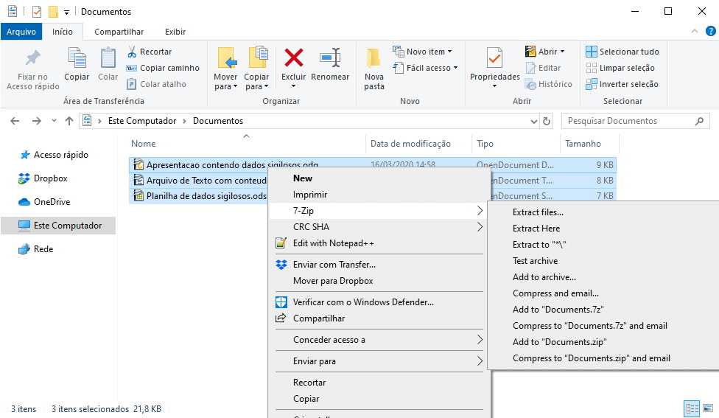Open the Abrir dropdown in the ribbon
Image resolution: width=719 pixels, height=418 pixels.
click(x=544, y=52)
